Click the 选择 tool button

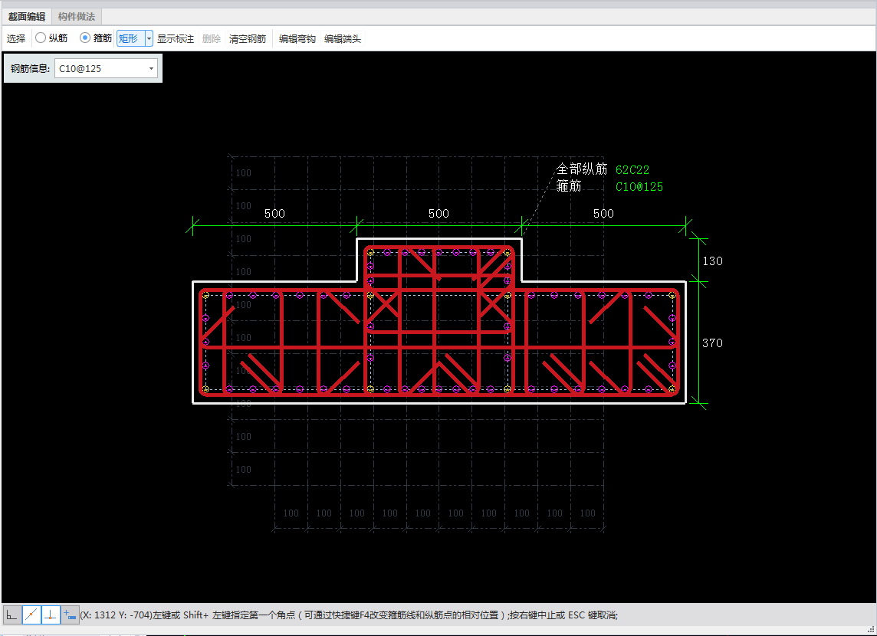(16, 38)
